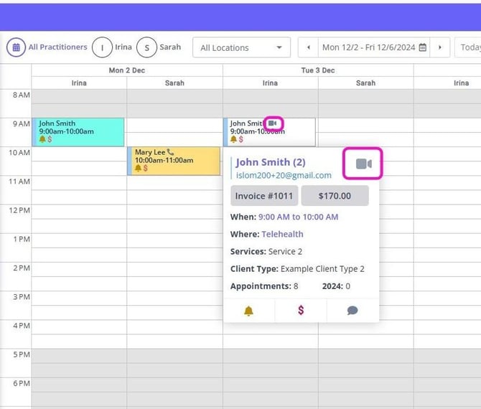Screen dimensions: 481x409
Task: Click the popup dollar payment icon
Action: pyautogui.click(x=301, y=310)
